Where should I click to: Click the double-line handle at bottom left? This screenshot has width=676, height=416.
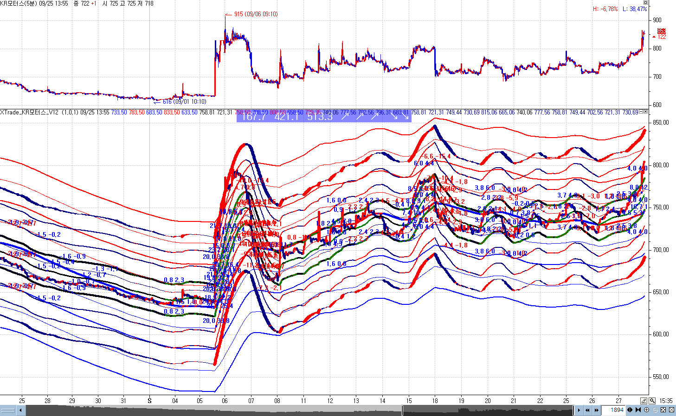click(8, 410)
